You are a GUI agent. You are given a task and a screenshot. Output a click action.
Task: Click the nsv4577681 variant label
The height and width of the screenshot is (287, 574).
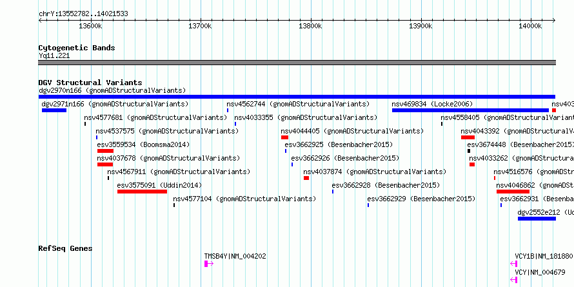click(x=155, y=117)
